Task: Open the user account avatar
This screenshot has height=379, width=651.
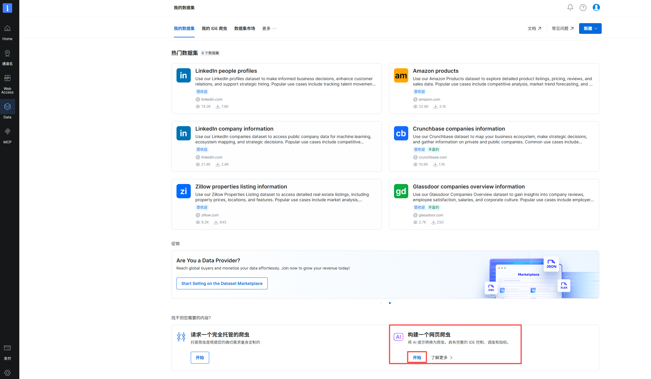Action: click(596, 7)
